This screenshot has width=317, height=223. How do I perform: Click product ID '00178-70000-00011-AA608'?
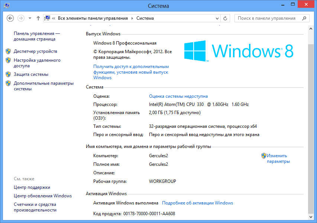click(x=149, y=214)
